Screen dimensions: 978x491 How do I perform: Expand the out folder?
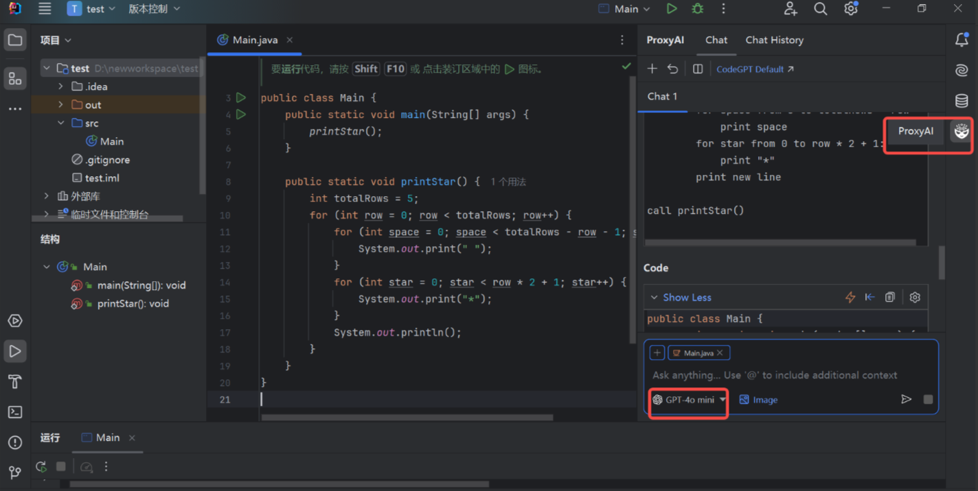coord(60,105)
